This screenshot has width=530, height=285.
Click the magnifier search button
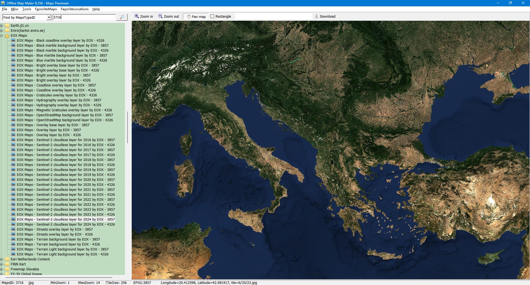[x=122, y=17]
